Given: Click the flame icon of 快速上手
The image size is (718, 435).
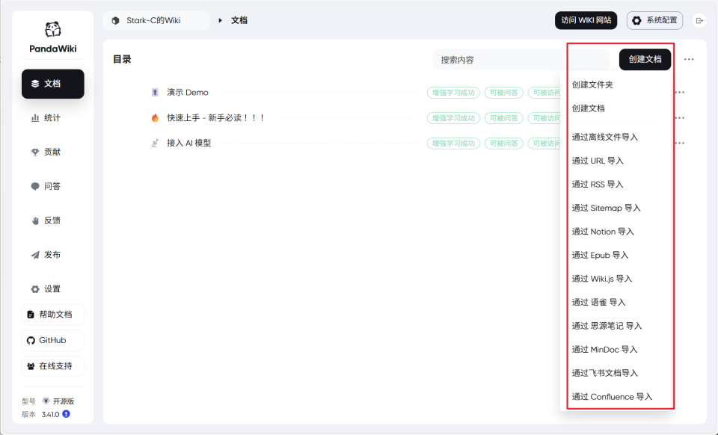Looking at the screenshot, I should pyautogui.click(x=155, y=118).
